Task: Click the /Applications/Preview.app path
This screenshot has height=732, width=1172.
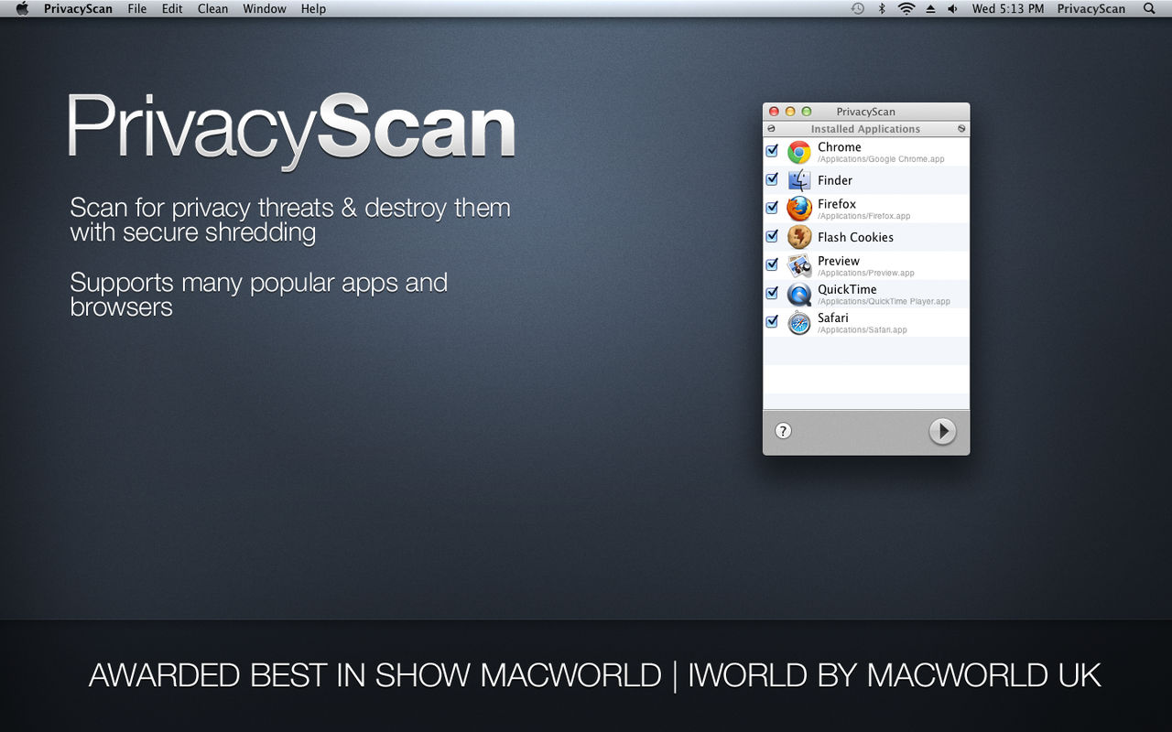Action: (866, 273)
